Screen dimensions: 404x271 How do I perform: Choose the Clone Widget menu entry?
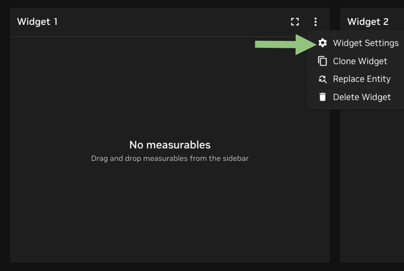[x=360, y=61]
